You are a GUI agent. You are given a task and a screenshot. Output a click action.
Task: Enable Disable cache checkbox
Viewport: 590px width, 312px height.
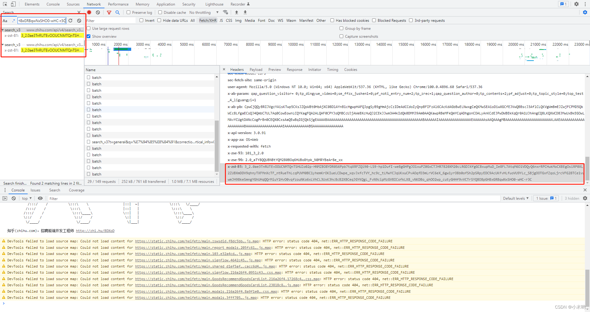click(160, 12)
